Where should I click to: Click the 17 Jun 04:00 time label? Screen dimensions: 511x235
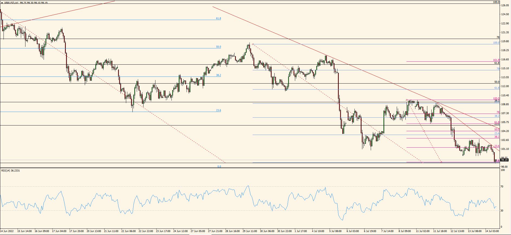59,231
